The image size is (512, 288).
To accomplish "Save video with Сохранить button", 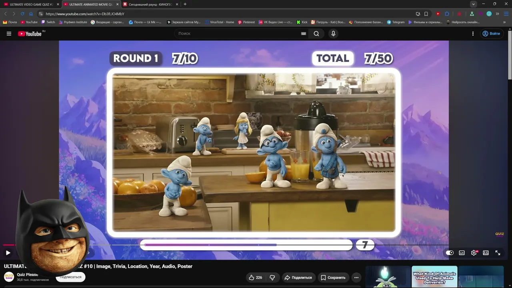I will coord(333,278).
